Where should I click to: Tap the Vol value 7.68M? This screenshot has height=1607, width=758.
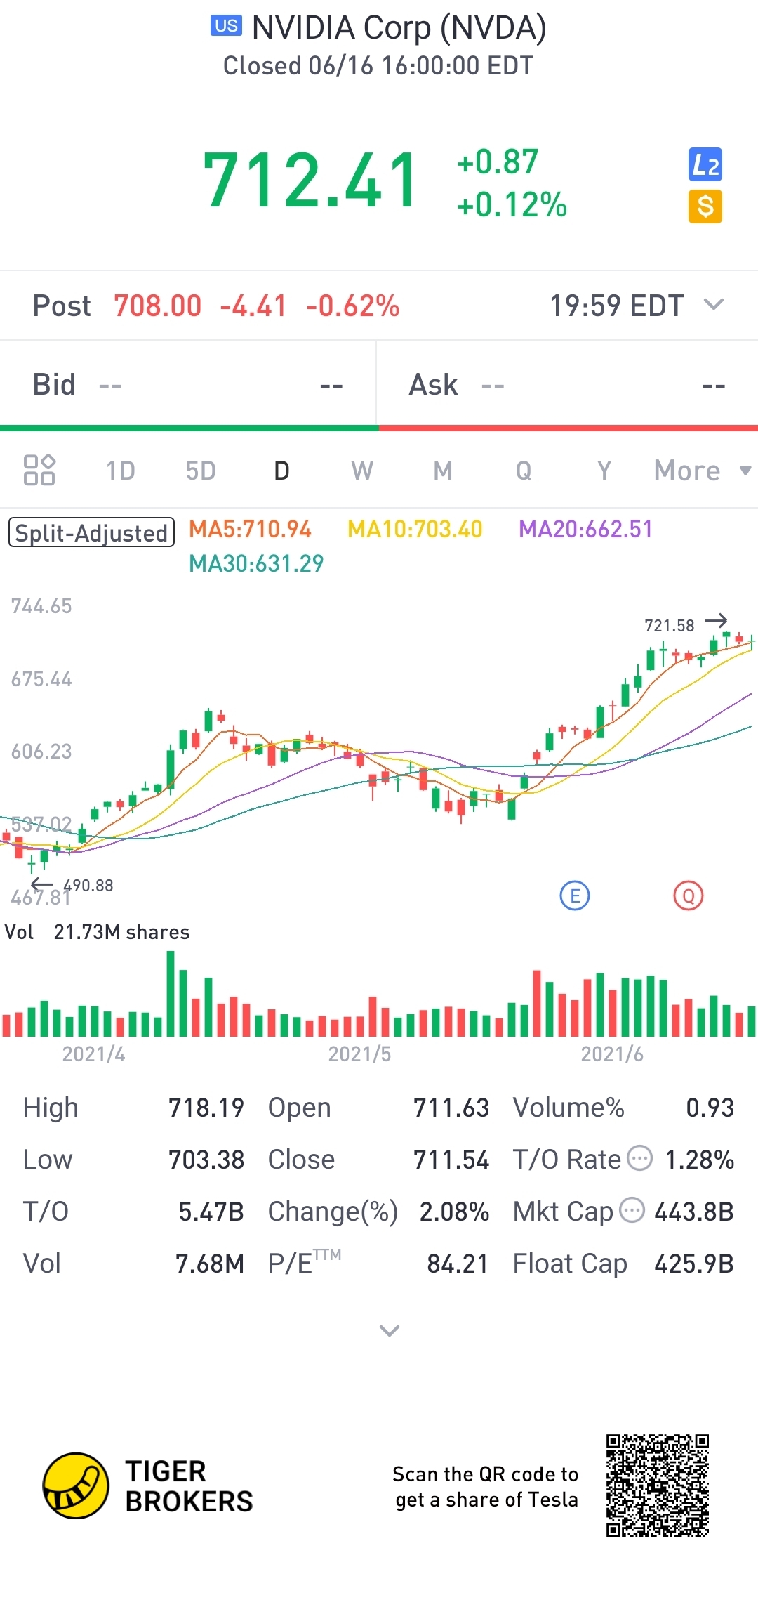coord(210,1264)
